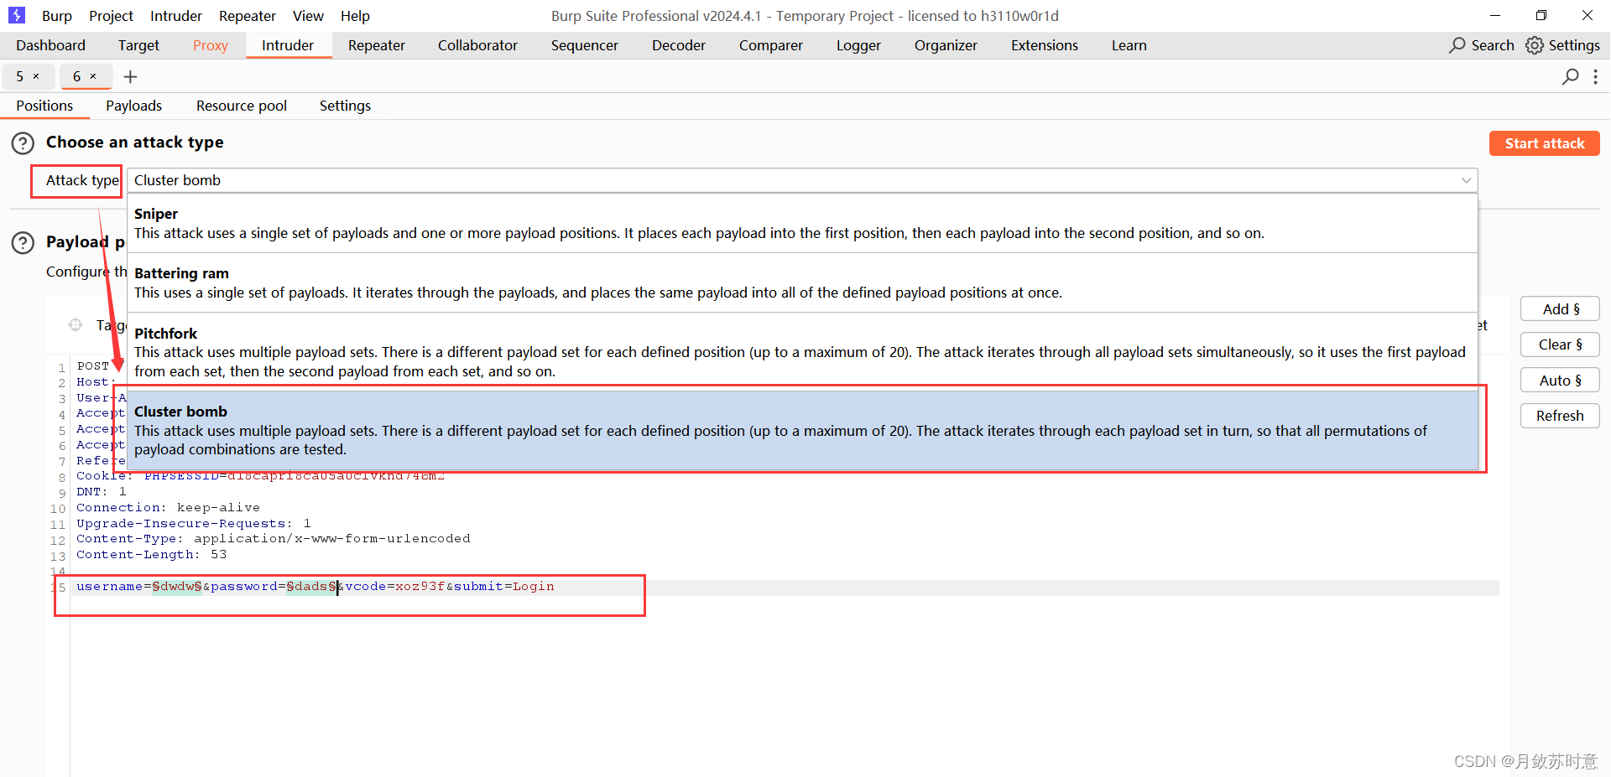Click the request body line with username parameter
Screen dimensions: 1611x777
[315, 587]
